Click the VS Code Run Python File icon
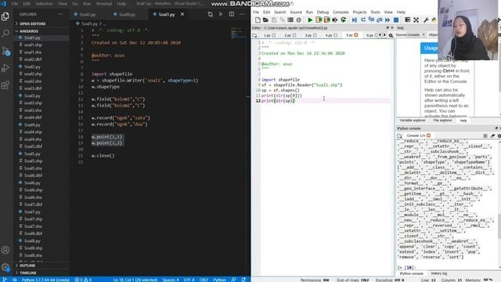The height and width of the screenshot is (282, 501). point(221,14)
